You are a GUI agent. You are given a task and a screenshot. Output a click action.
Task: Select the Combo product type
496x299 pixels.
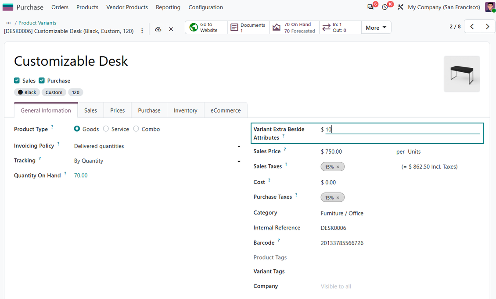[136, 129]
